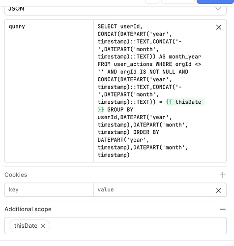Open the JSON body type dropdown chevron
This screenshot has height=246, width=234.
(218, 8)
